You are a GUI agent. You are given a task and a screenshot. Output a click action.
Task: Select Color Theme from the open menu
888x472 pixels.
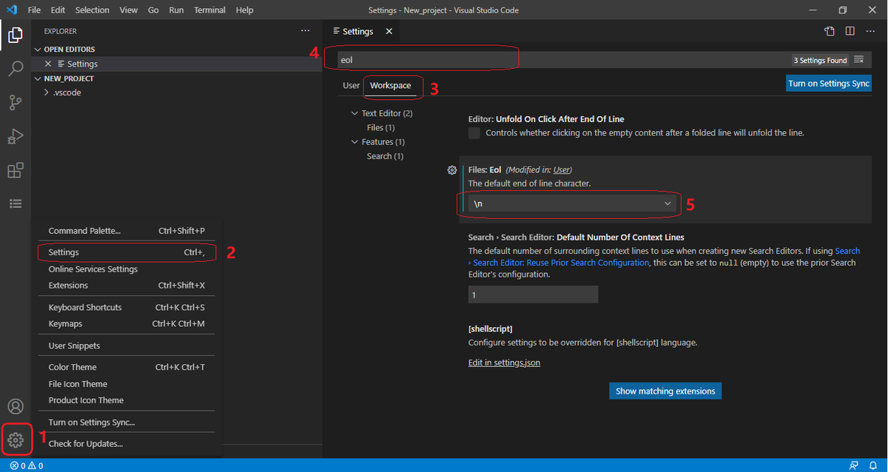point(72,366)
